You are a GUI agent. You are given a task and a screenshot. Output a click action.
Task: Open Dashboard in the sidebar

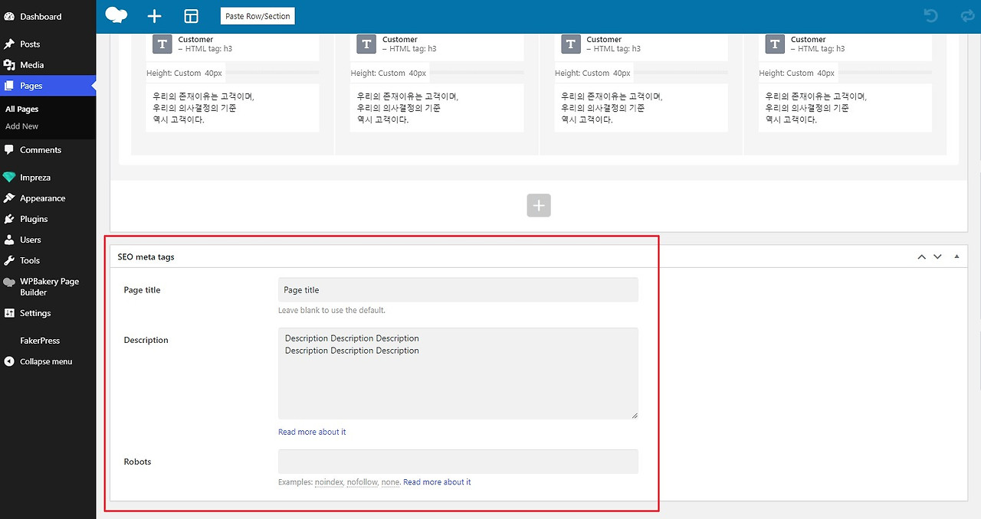point(41,16)
